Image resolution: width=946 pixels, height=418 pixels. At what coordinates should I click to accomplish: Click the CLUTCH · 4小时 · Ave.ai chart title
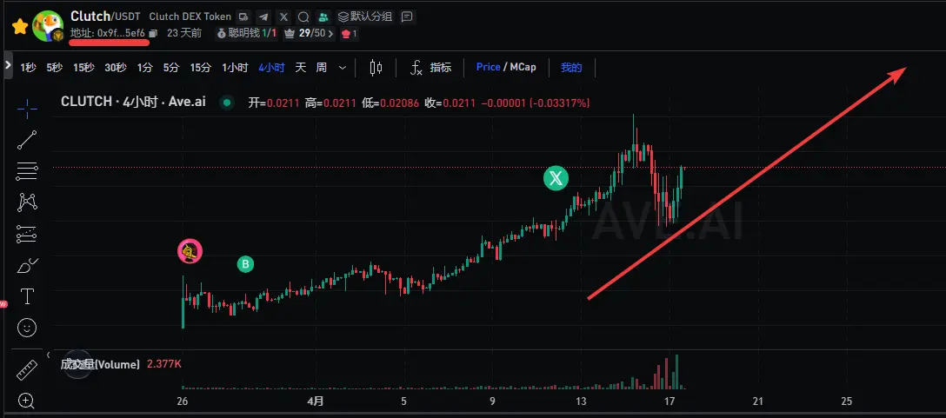[133, 102]
